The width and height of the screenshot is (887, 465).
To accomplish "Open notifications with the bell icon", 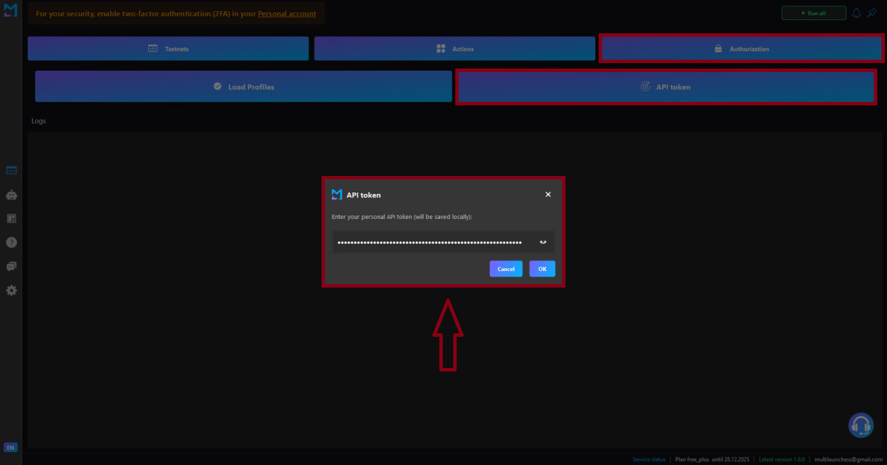I will tap(856, 12).
